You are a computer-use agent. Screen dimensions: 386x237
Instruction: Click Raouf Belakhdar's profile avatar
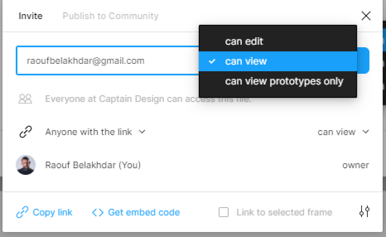26,165
